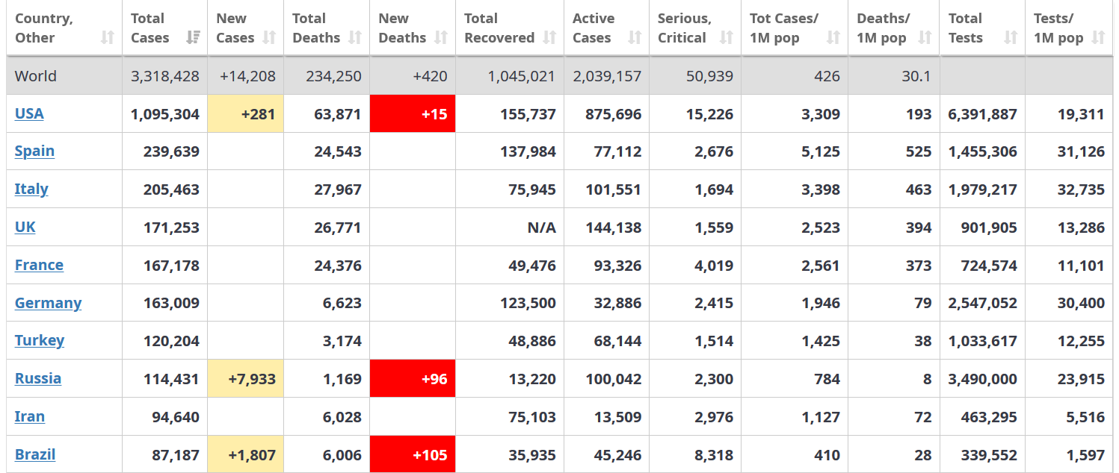The image size is (1119, 473).
Task: Sort by Serious, Critical column arrows
Action: (x=727, y=38)
